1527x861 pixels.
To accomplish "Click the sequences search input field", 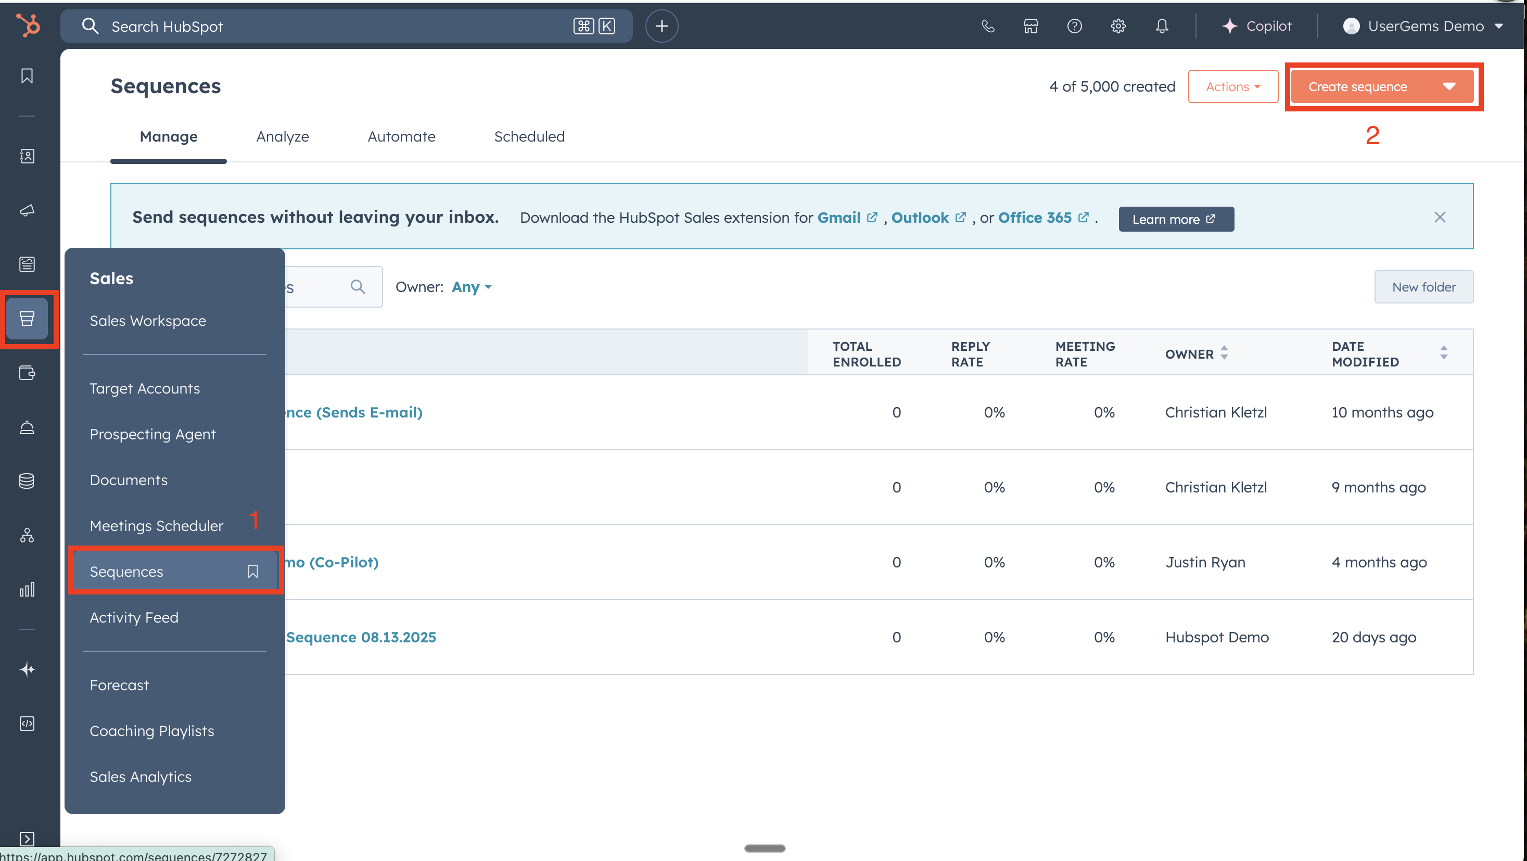I will pos(333,287).
